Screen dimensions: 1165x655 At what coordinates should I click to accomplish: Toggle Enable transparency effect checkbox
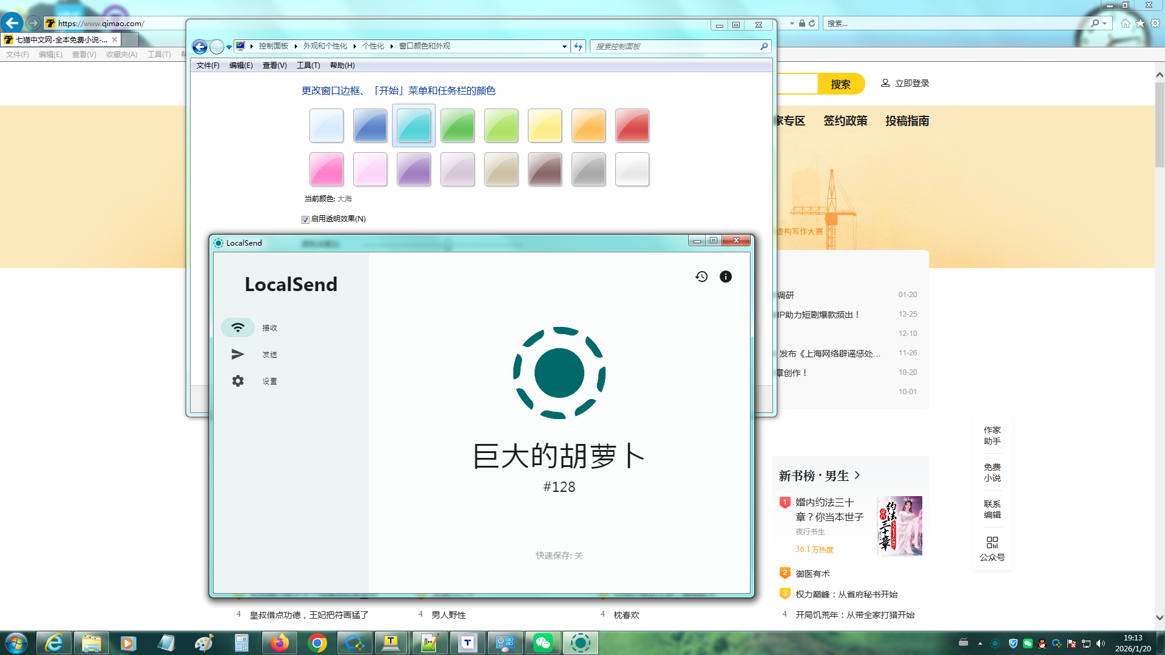(x=306, y=220)
